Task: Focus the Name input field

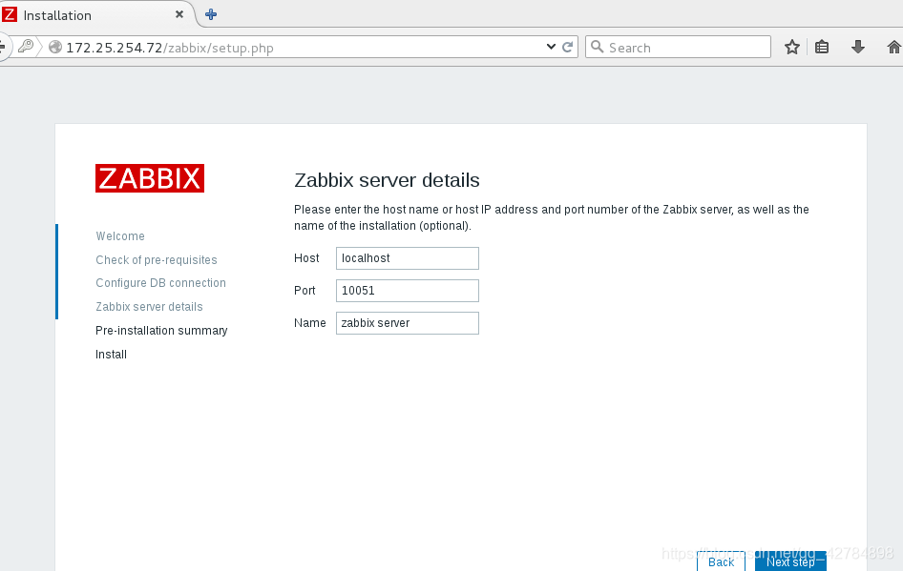Action: (x=408, y=323)
